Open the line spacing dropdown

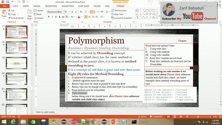pyautogui.click(x=108, y=12)
